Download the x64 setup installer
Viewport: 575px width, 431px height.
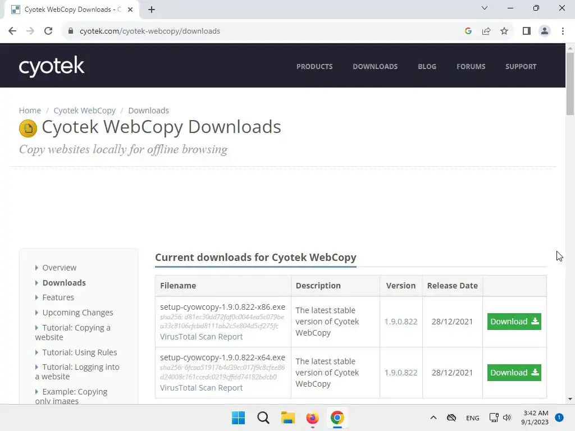(x=514, y=373)
